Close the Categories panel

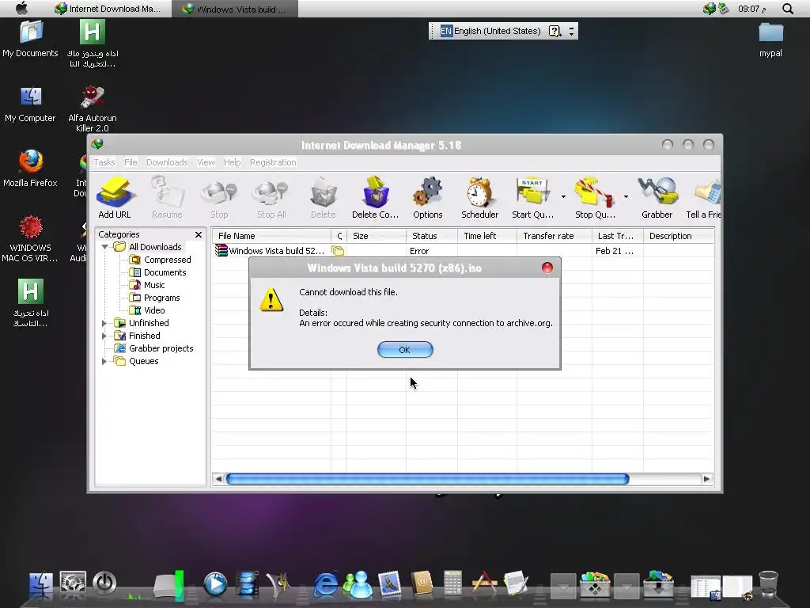coord(199,234)
